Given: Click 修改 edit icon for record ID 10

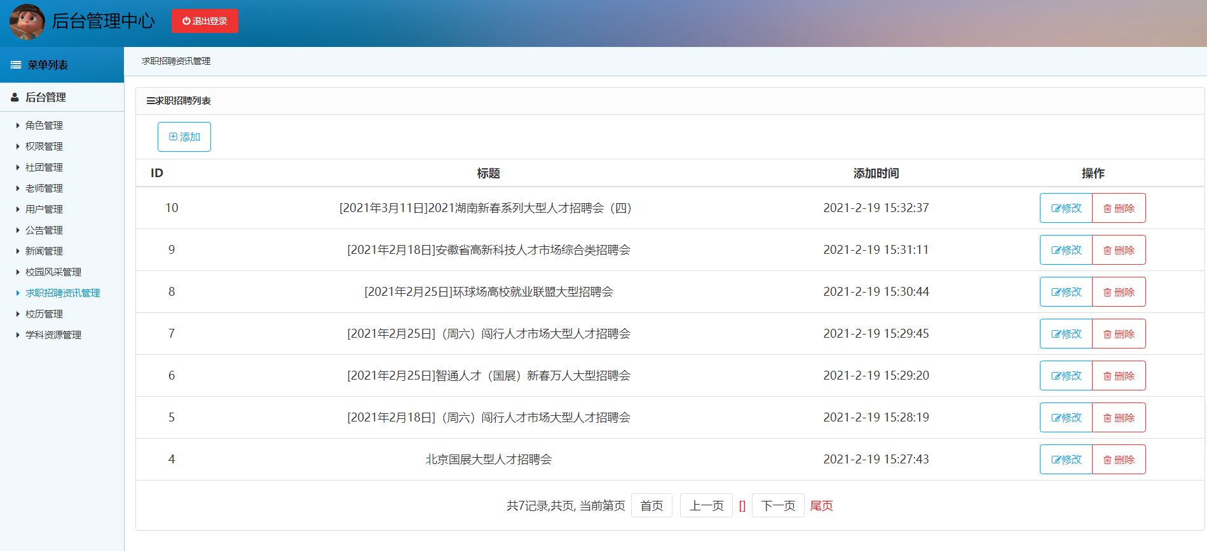Looking at the screenshot, I should tap(1056, 209).
